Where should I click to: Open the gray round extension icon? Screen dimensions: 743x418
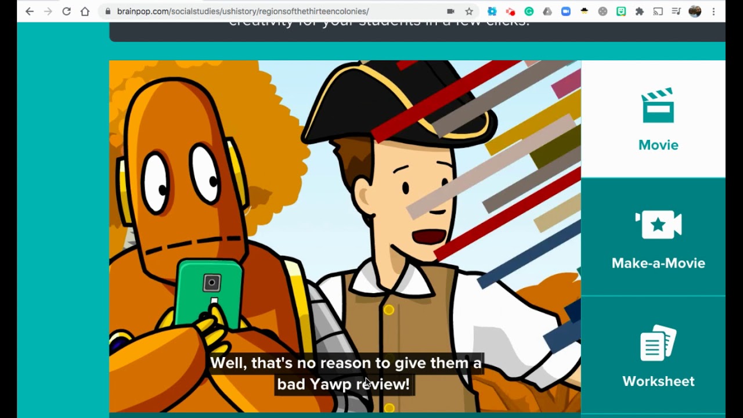tap(603, 11)
